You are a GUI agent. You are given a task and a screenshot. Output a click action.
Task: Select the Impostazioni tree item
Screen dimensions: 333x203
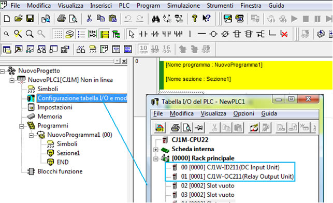(x=55, y=107)
